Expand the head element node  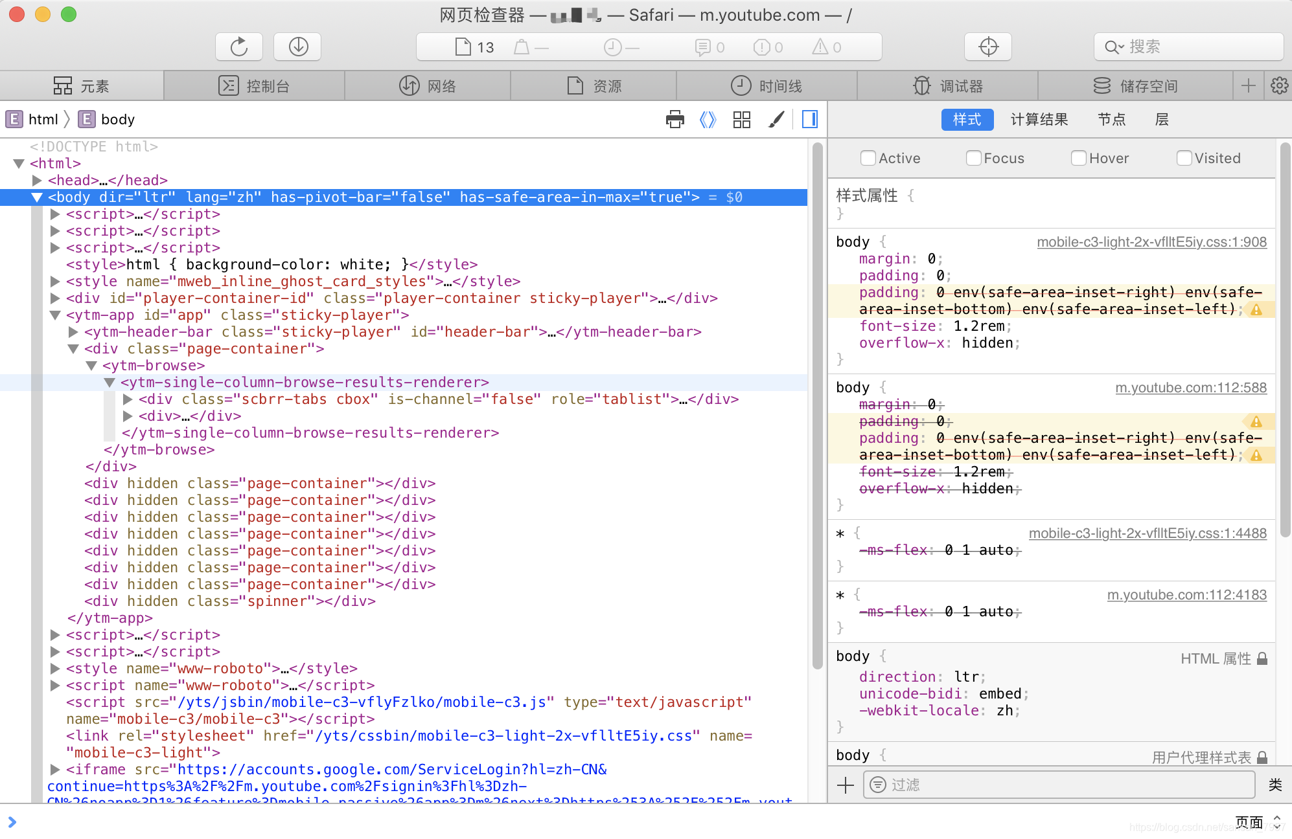(x=37, y=180)
